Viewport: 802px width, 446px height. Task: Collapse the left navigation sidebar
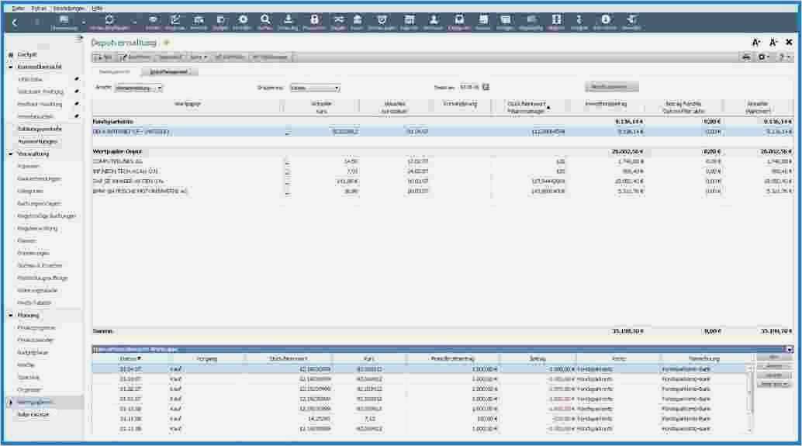(79, 38)
